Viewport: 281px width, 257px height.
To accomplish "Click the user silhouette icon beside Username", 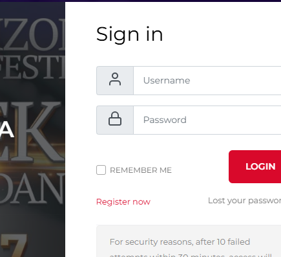I will (x=115, y=79).
